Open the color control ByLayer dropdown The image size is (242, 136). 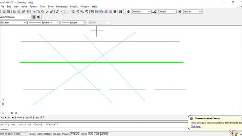click(x=25, y=23)
